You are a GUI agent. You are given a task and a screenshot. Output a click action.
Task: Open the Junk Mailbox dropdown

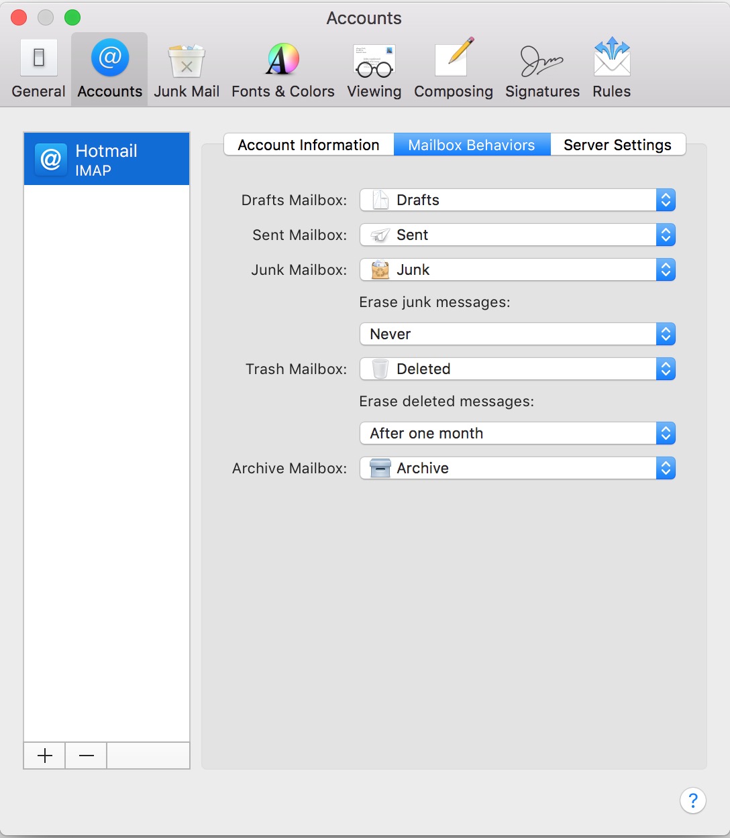(x=517, y=270)
